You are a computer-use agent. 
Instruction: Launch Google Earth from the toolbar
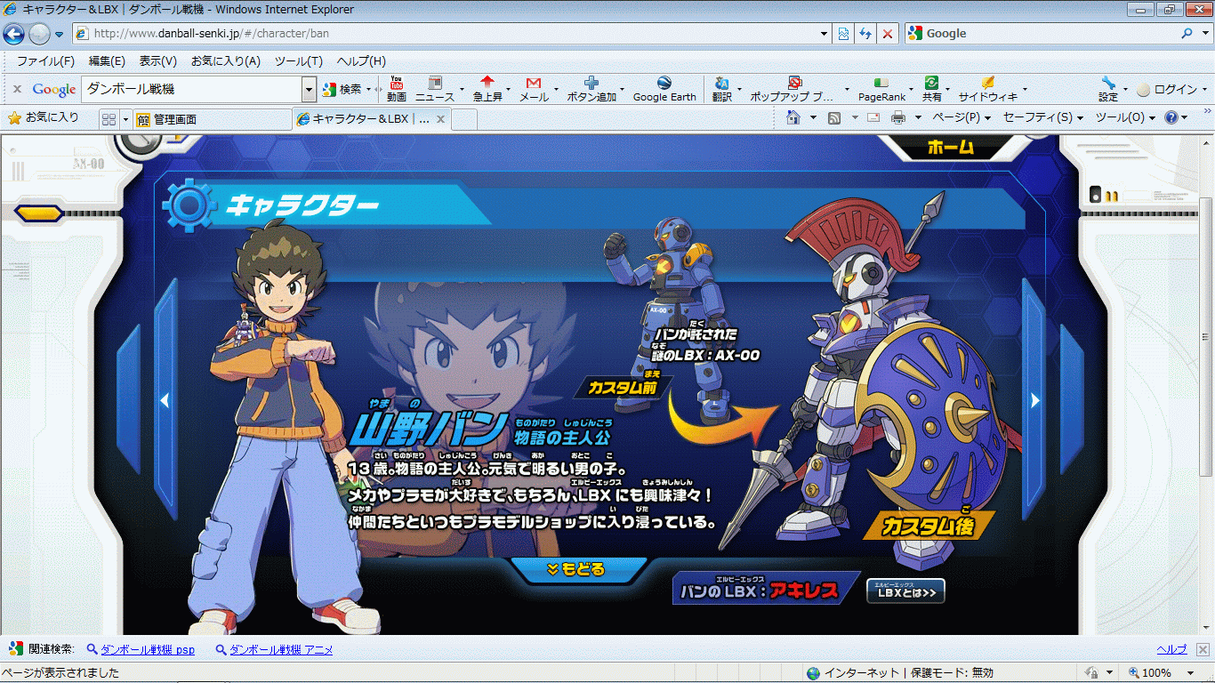coord(664,89)
